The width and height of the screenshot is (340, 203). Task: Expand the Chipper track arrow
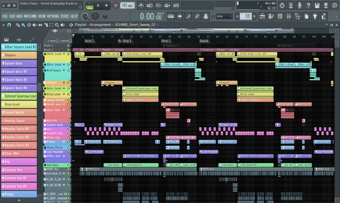tap(64, 83)
